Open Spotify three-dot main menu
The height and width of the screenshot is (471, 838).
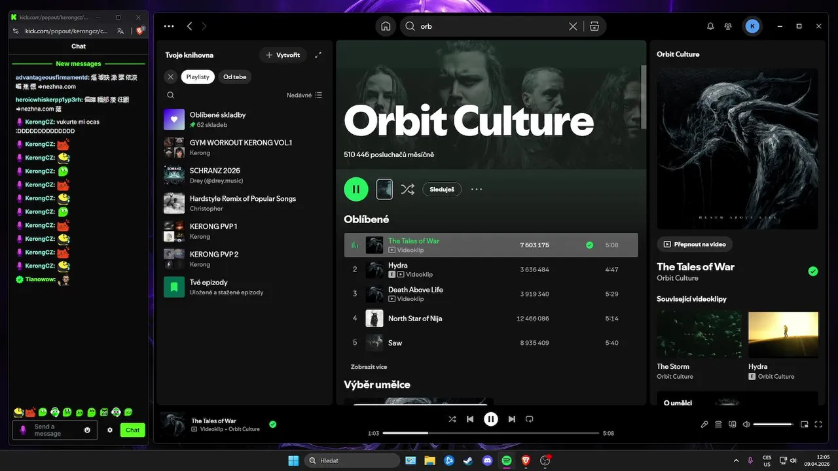tap(169, 26)
